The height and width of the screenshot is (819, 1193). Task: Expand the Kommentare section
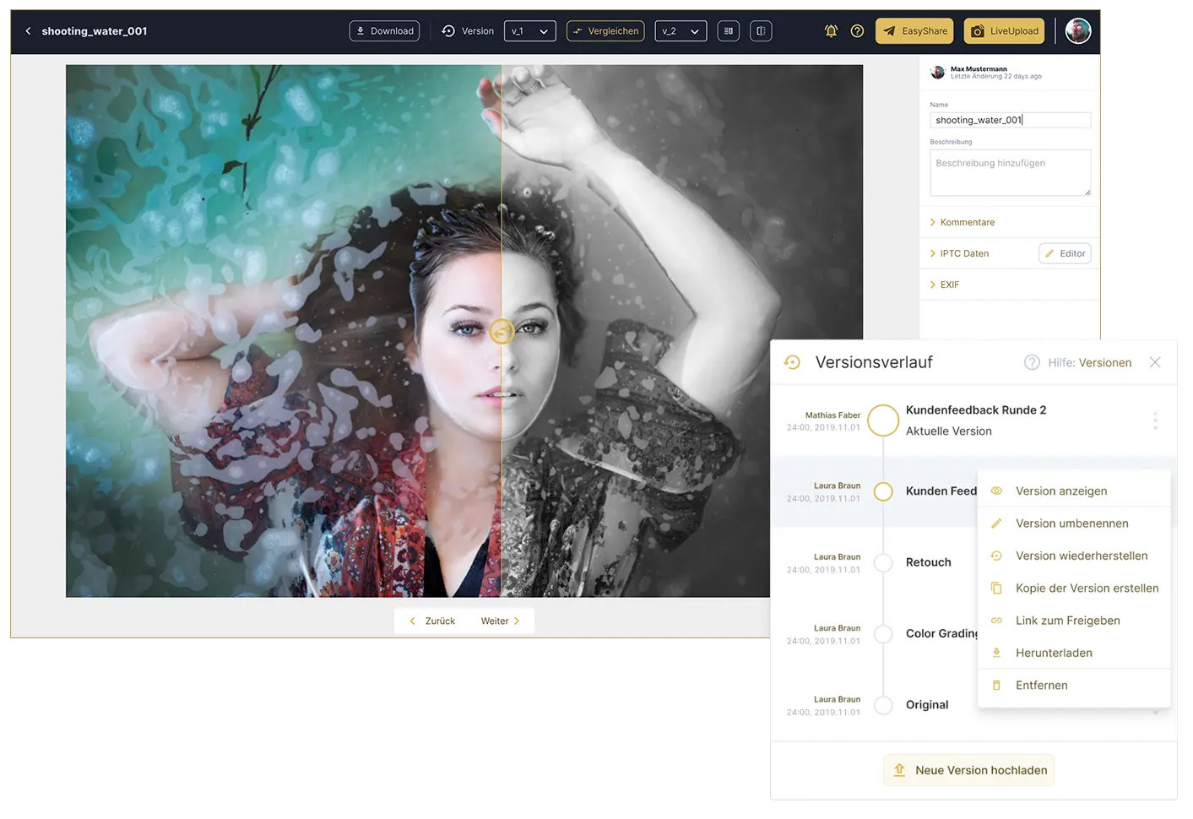click(x=963, y=222)
